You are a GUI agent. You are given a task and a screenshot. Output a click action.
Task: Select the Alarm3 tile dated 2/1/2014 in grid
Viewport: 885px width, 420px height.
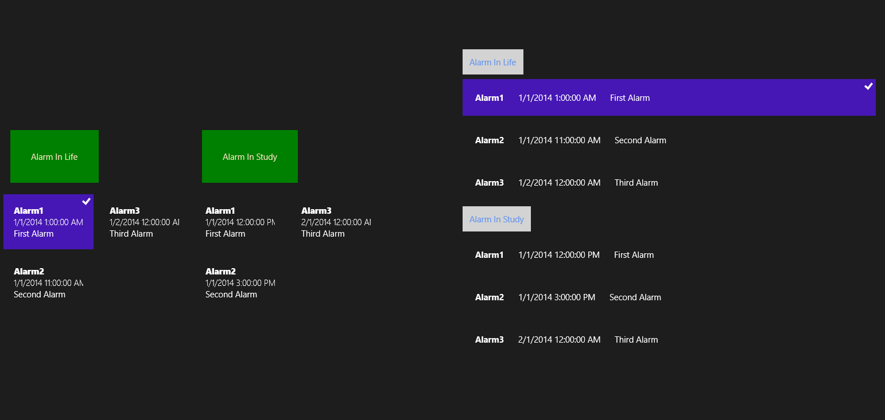[x=336, y=222]
